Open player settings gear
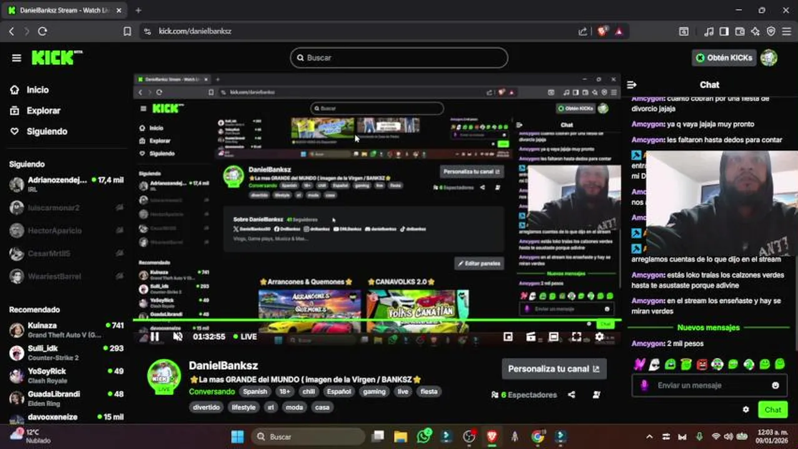The width and height of the screenshot is (798, 449). (599, 337)
